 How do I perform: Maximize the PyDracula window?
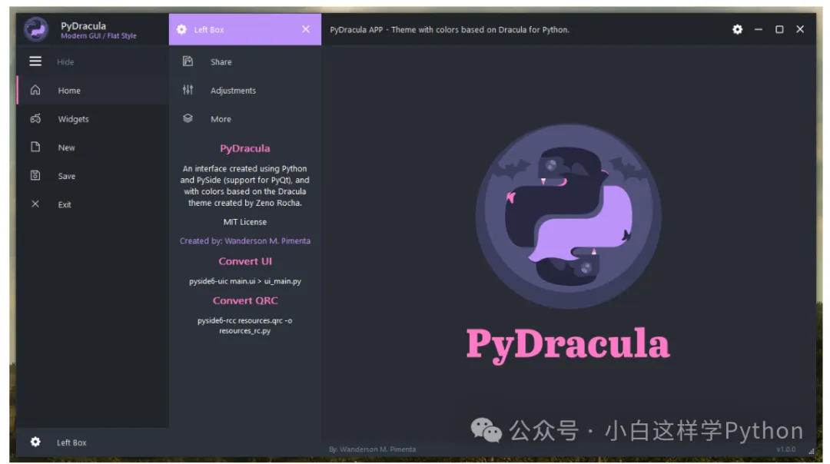click(x=779, y=29)
